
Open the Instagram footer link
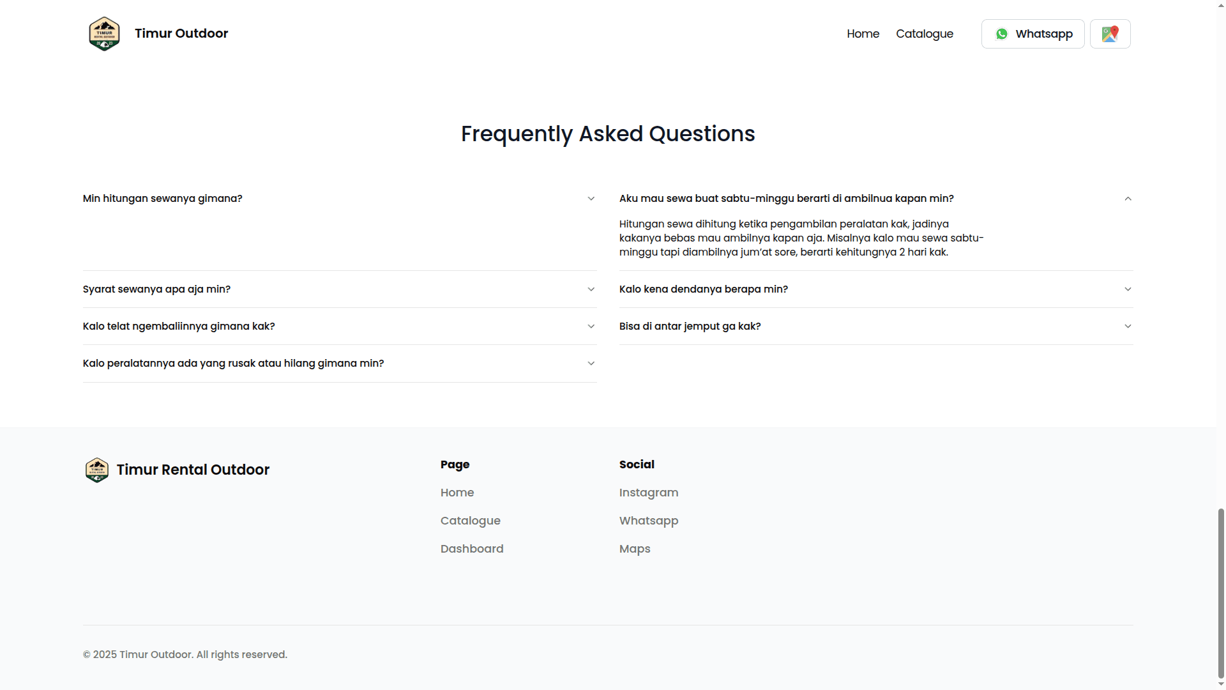coord(648,493)
